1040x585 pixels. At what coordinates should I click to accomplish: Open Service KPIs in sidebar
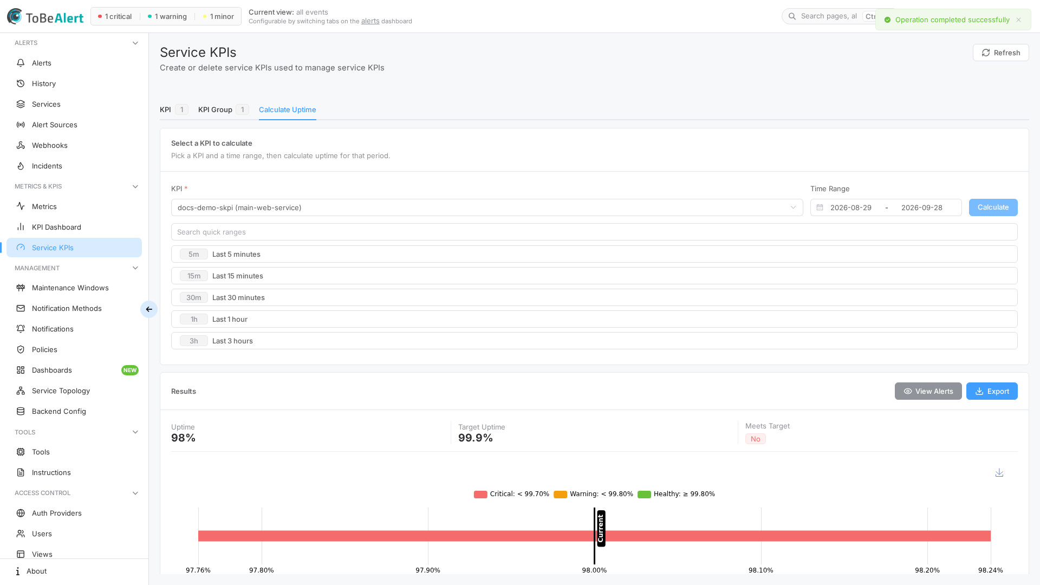pyautogui.click(x=74, y=248)
